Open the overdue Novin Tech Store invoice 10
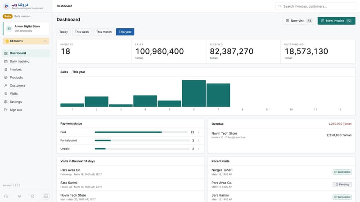Viewport: 360px width, 202px height. (x=282, y=135)
